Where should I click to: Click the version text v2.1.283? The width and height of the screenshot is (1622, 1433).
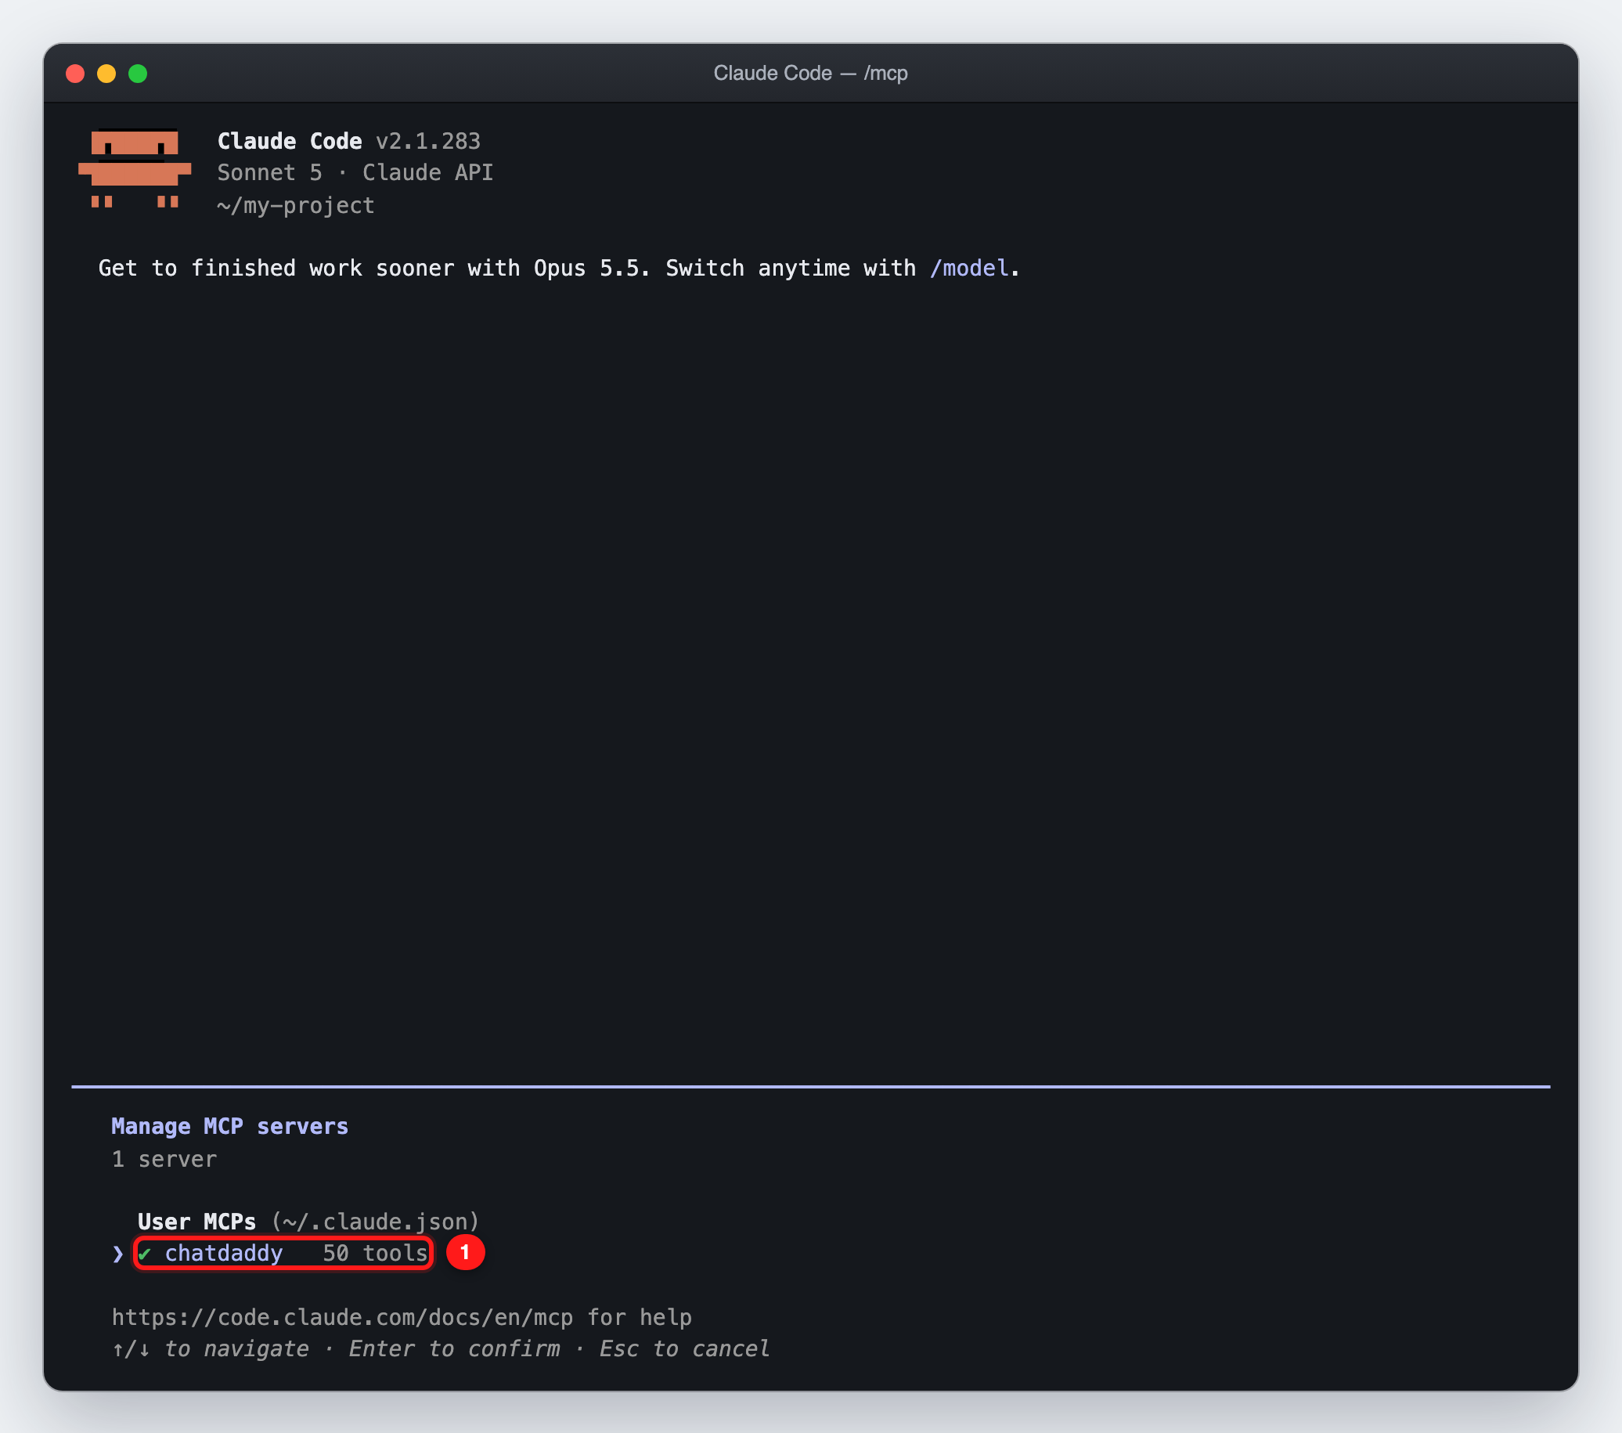pyautogui.click(x=427, y=141)
